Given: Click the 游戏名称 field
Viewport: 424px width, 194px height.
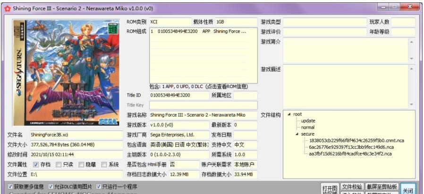Looking at the screenshot, I should [204, 115].
